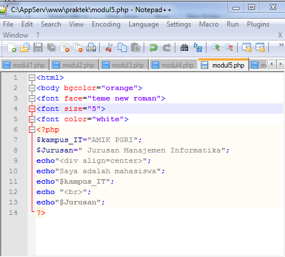
Task: Cut selection with the scissors icon
Action: 109,47
